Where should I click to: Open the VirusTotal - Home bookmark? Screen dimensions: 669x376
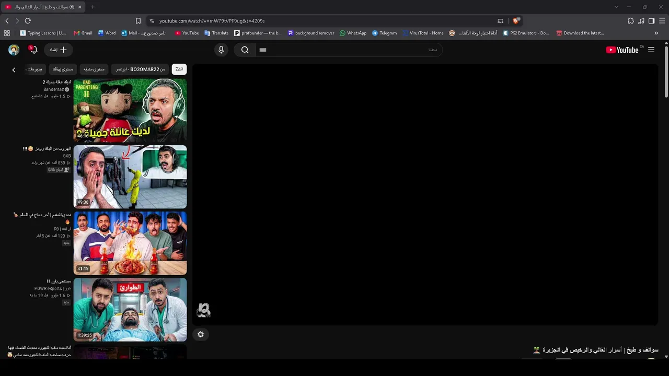pos(423,33)
